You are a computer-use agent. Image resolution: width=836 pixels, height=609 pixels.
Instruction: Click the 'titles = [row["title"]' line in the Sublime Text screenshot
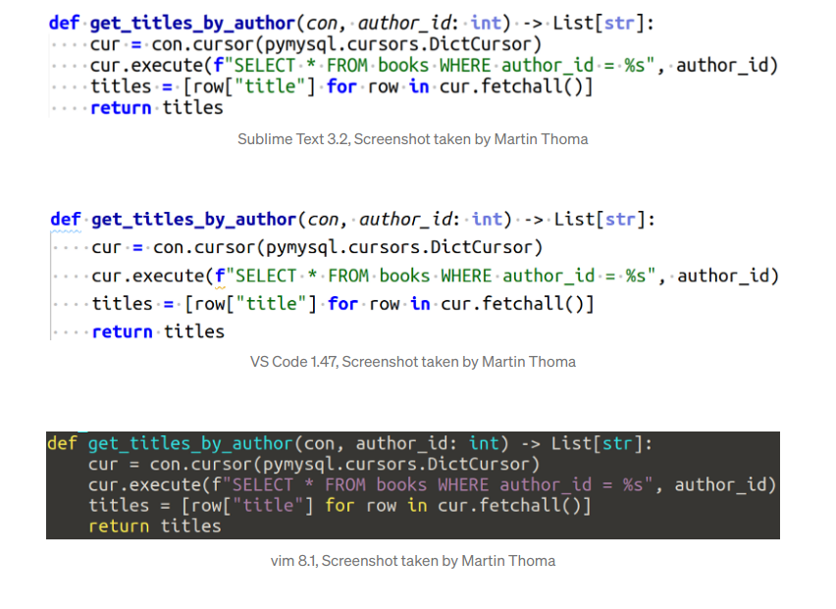point(341,86)
